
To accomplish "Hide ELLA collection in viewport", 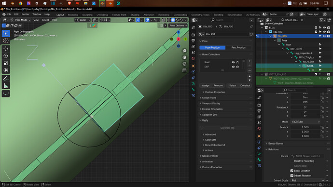I will 324,28.
